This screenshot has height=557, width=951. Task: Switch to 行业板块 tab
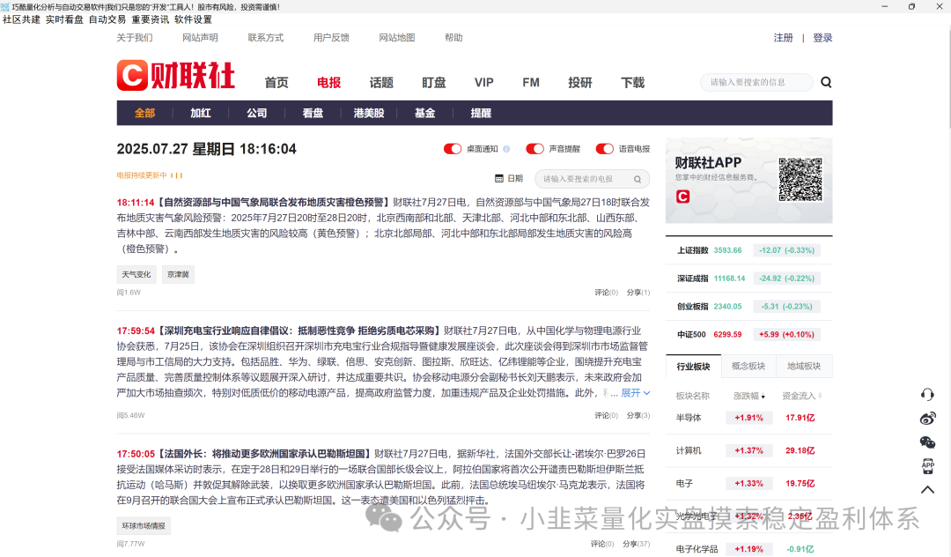(693, 367)
